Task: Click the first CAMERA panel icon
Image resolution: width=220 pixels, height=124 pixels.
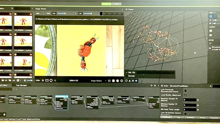Action: coord(211,31)
